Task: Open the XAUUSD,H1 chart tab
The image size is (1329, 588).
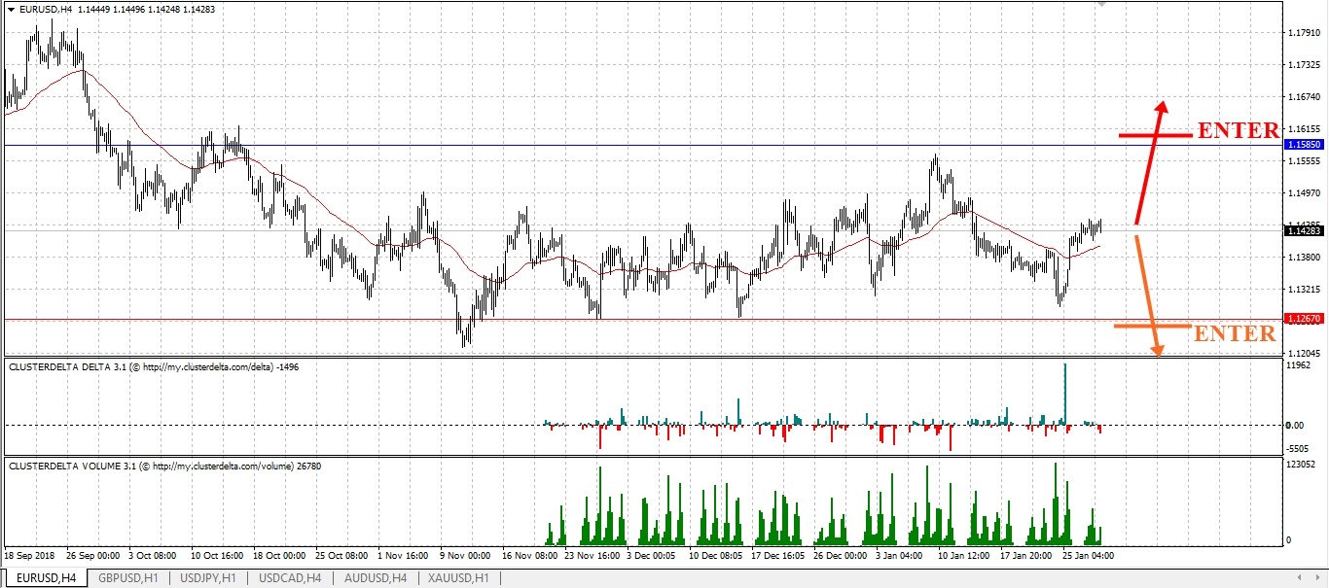Action: [458, 578]
